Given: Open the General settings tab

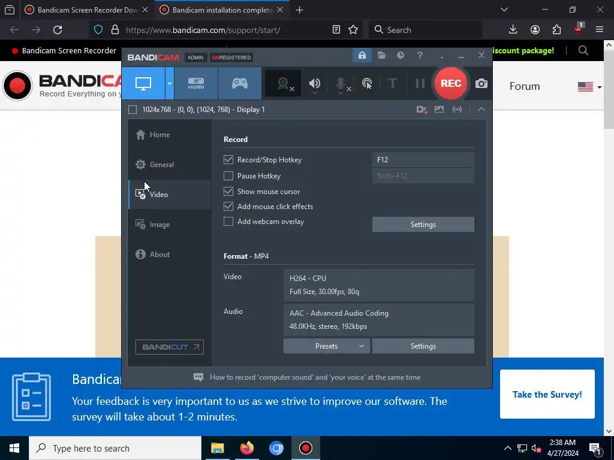Looking at the screenshot, I should (170, 165).
